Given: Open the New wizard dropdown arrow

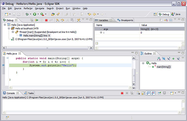Looking at the screenshot, I should (x=10, y=14).
